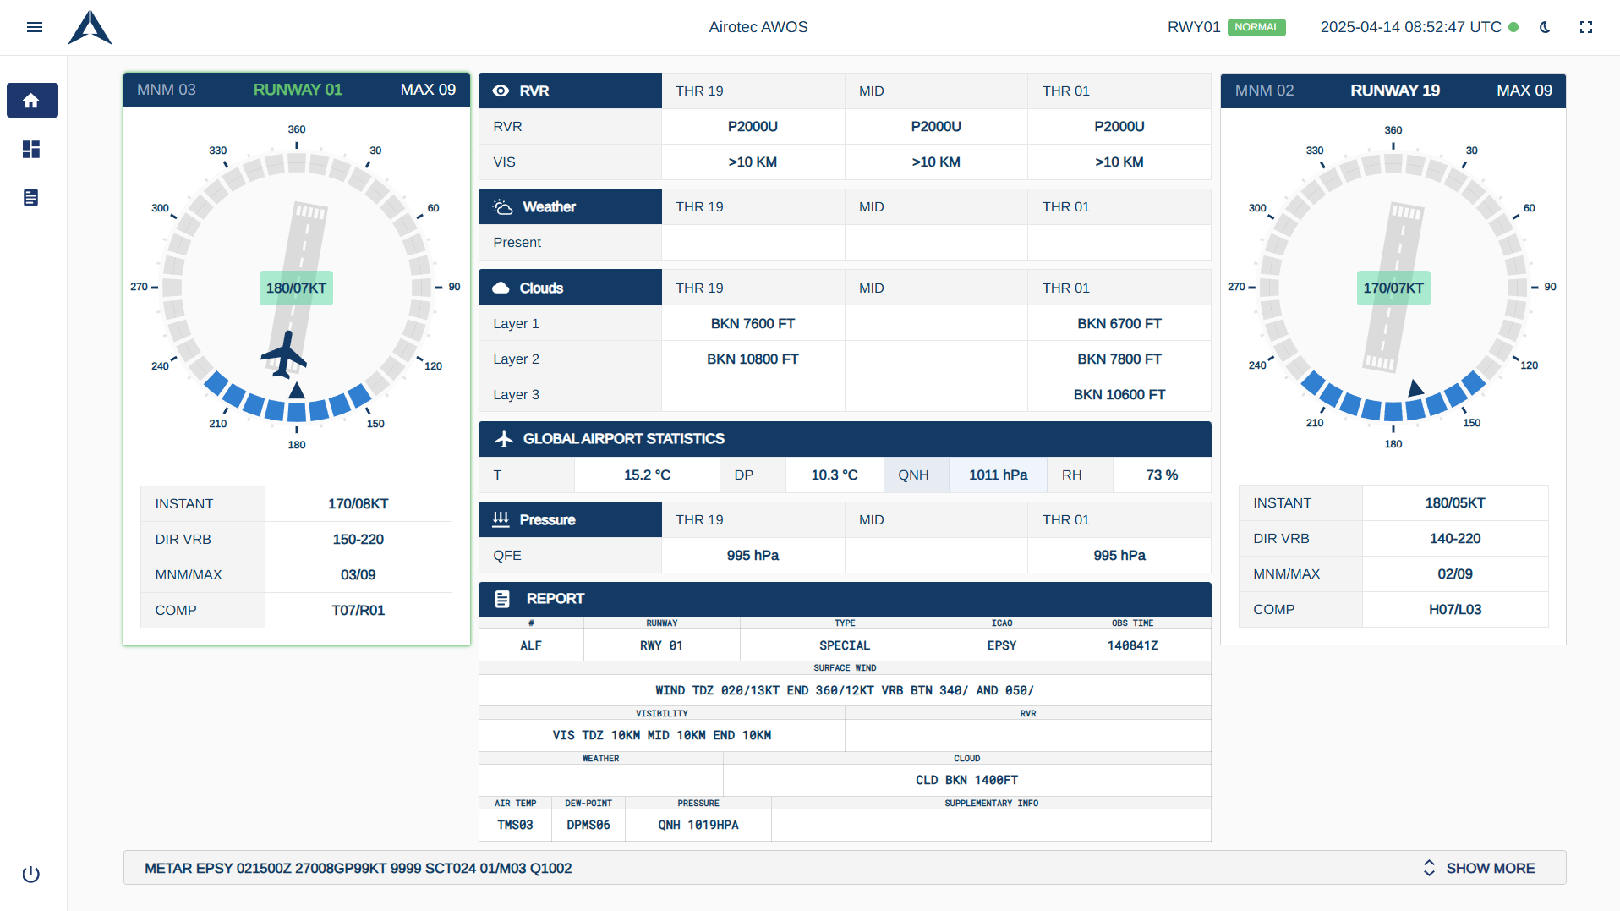Image resolution: width=1620 pixels, height=911 pixels.
Task: Expand the SHOW MORE chevron
Action: pyautogui.click(x=1429, y=868)
